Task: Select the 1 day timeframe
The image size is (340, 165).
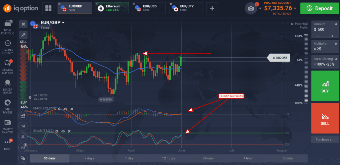Action: pyautogui.click(x=129, y=158)
